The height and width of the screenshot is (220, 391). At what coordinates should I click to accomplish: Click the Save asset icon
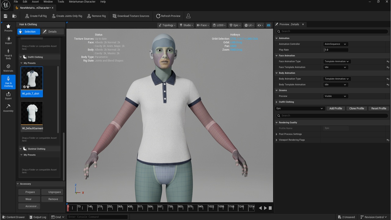pyautogui.click(x=5, y=16)
